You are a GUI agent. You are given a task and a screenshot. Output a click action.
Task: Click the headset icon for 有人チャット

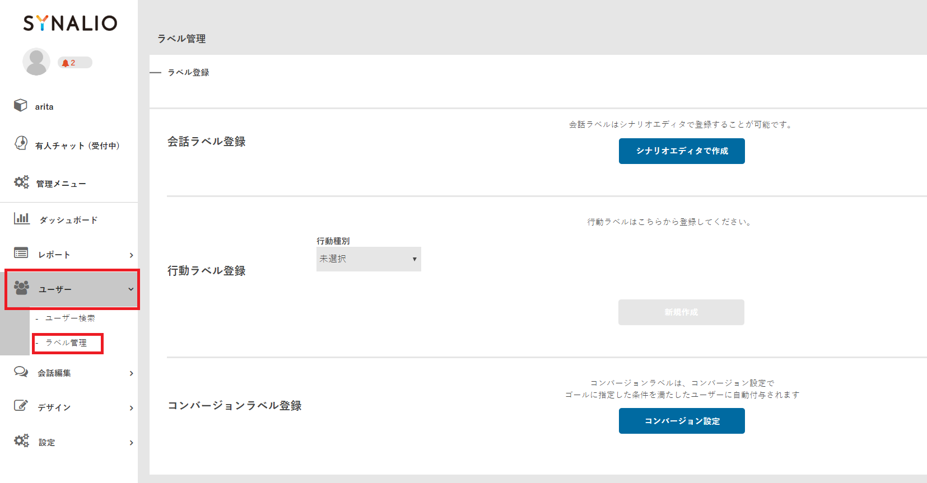point(21,143)
